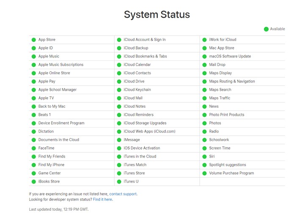Click the Volume Purchase Program entry
This screenshot has width=305, height=215.
click(231, 173)
